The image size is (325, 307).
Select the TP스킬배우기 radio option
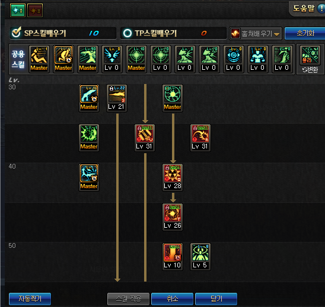pos(128,33)
